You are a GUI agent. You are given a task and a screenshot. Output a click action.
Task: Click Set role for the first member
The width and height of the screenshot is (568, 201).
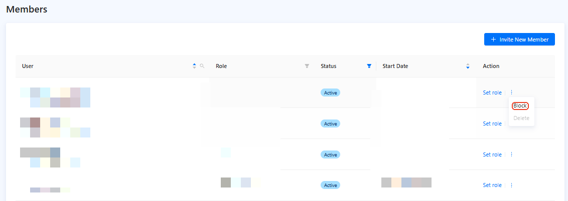point(492,92)
